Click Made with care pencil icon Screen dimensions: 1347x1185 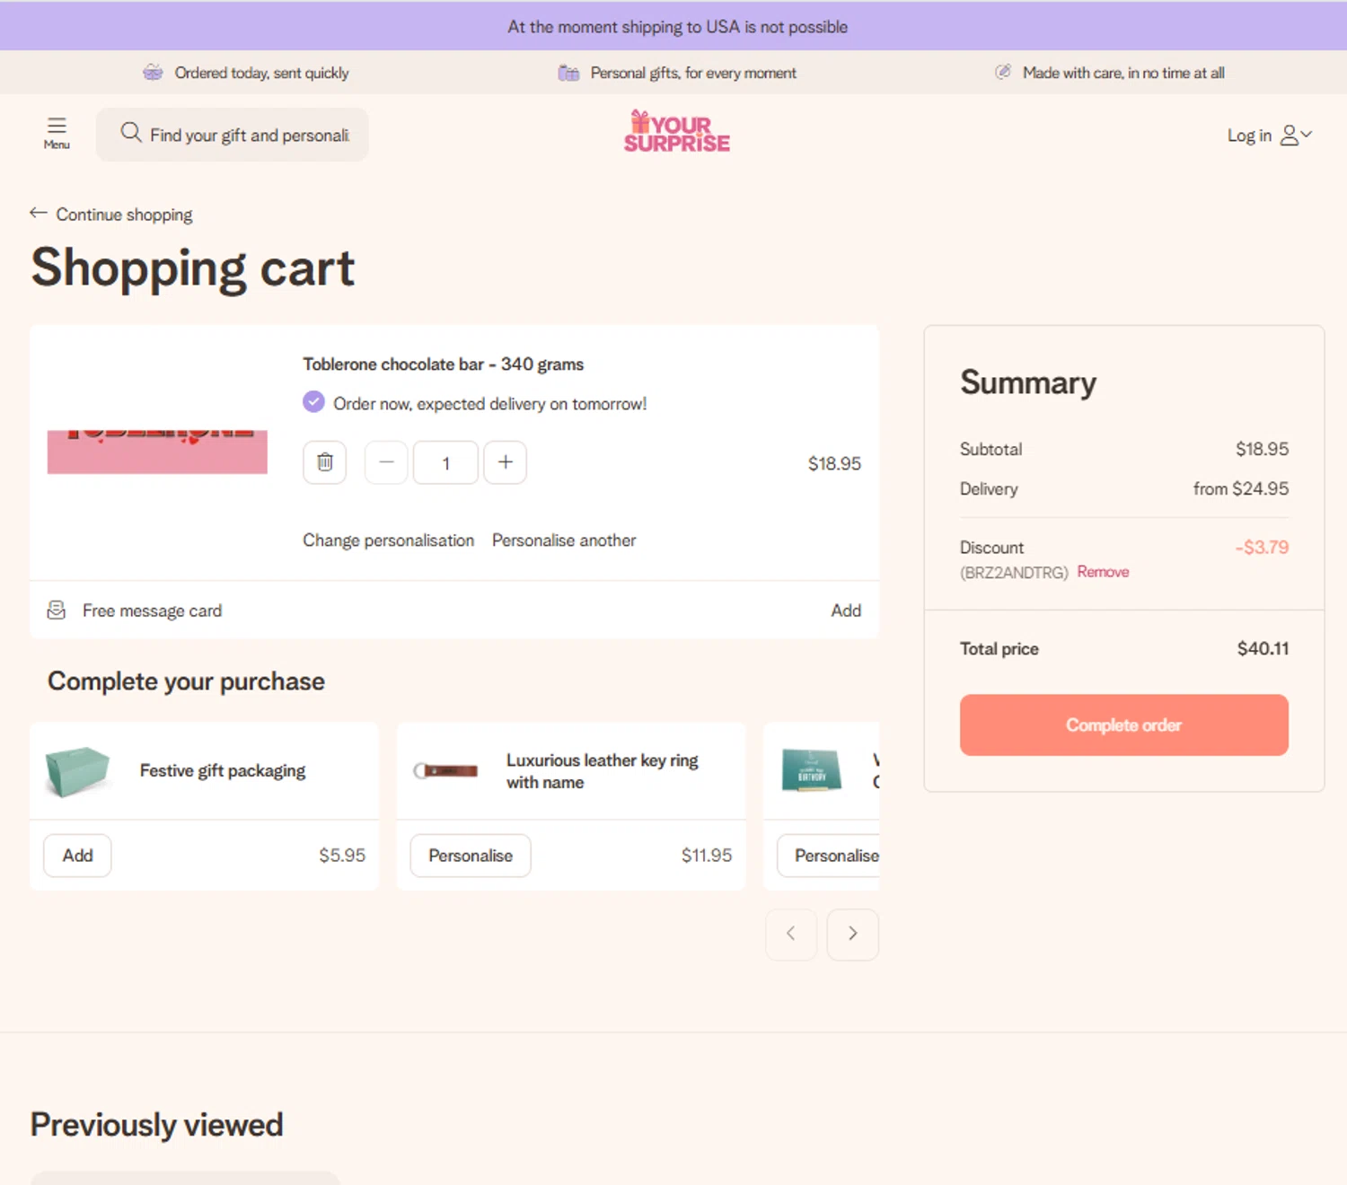click(x=1003, y=72)
